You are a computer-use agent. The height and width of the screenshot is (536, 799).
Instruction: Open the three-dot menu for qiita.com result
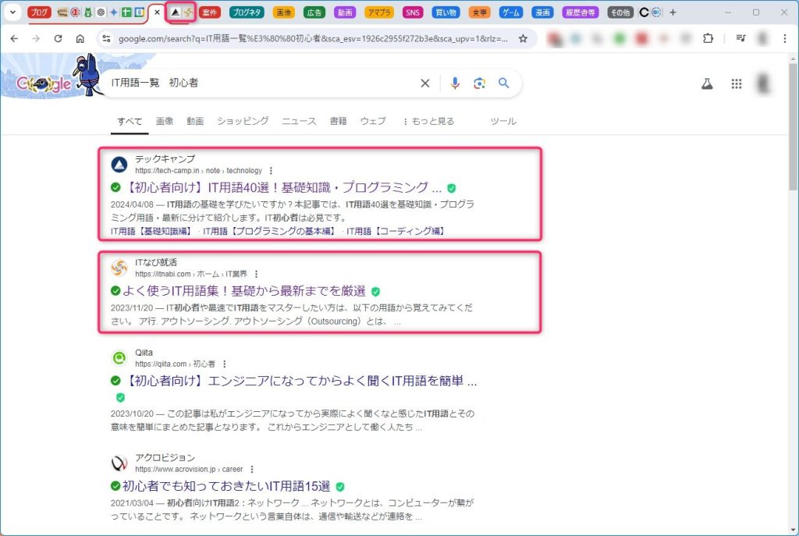click(x=224, y=364)
